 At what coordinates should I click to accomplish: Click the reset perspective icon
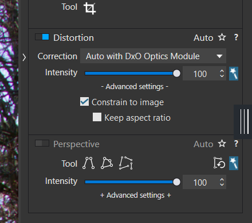coord(219,163)
